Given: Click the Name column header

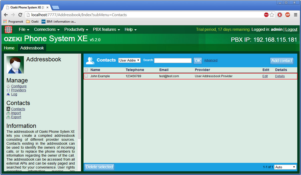Looking at the screenshot, I should click(x=95, y=70).
